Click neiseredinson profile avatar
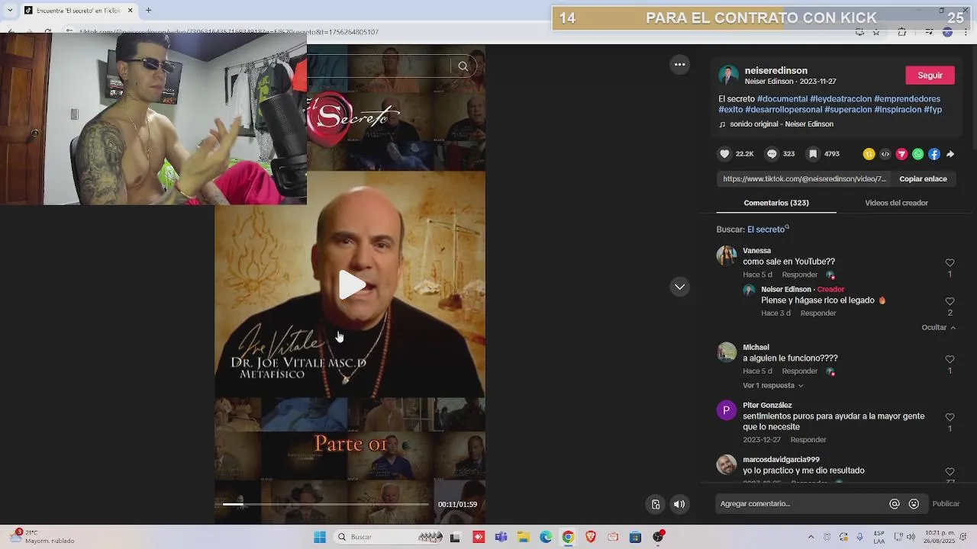This screenshot has width=977, height=549. click(x=728, y=75)
